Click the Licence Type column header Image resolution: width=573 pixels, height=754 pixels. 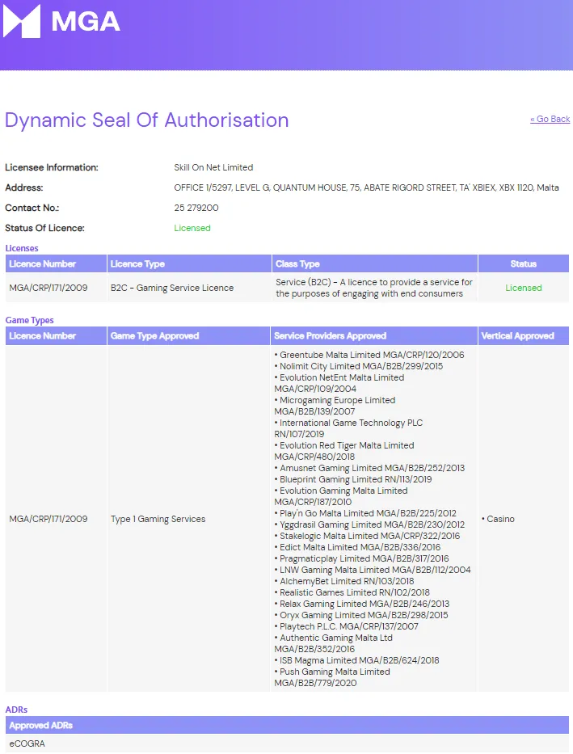[x=137, y=264]
